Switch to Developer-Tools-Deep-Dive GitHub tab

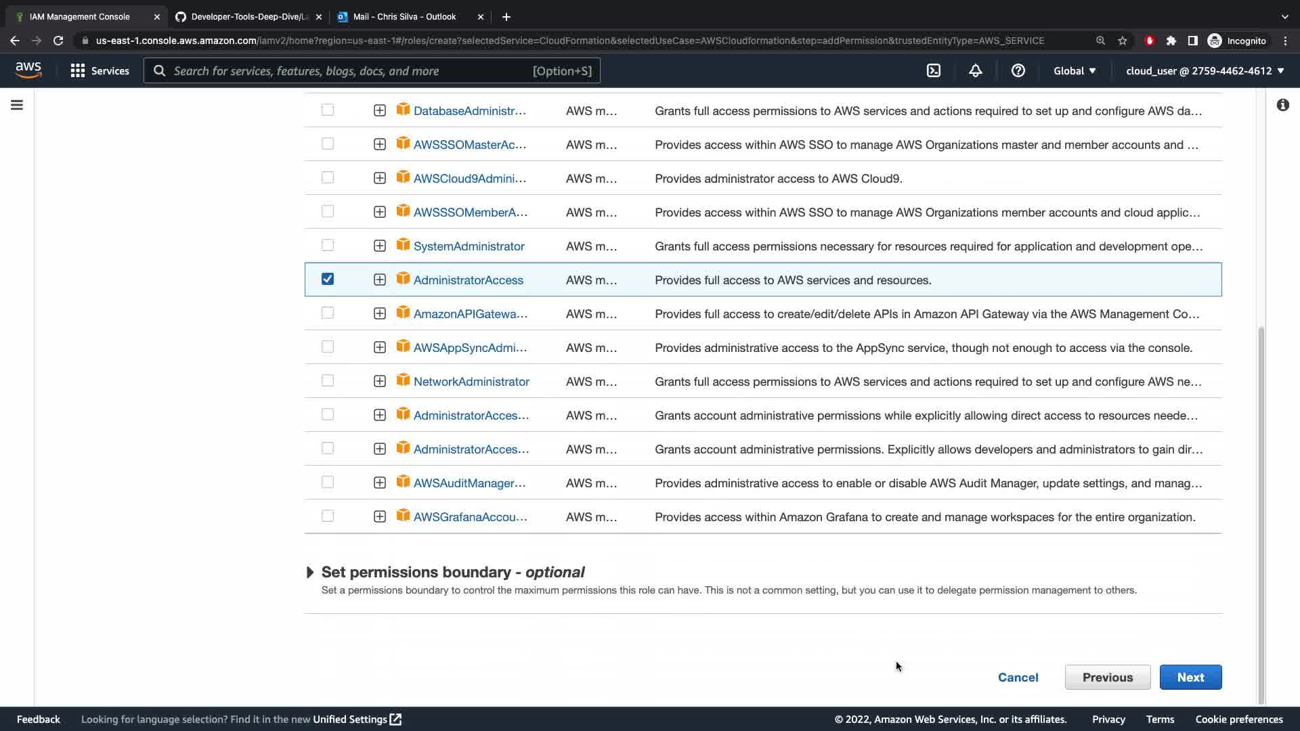pyautogui.click(x=248, y=16)
